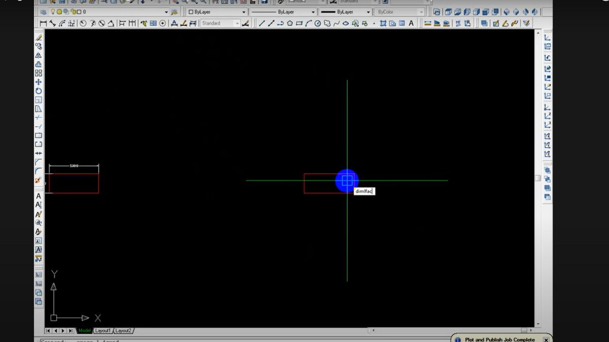Viewport: 609px width, 342px height.
Task: Switch to SW Isometric view icon
Action: click(506, 12)
